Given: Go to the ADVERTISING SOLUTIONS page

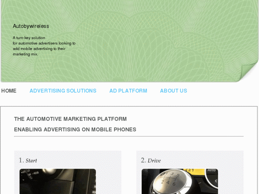Looking at the screenshot, I should (x=63, y=91).
